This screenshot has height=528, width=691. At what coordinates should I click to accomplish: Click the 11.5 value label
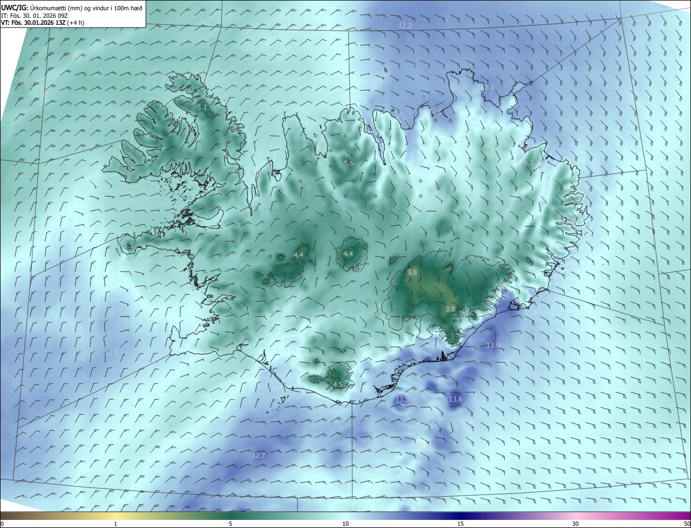point(112,353)
